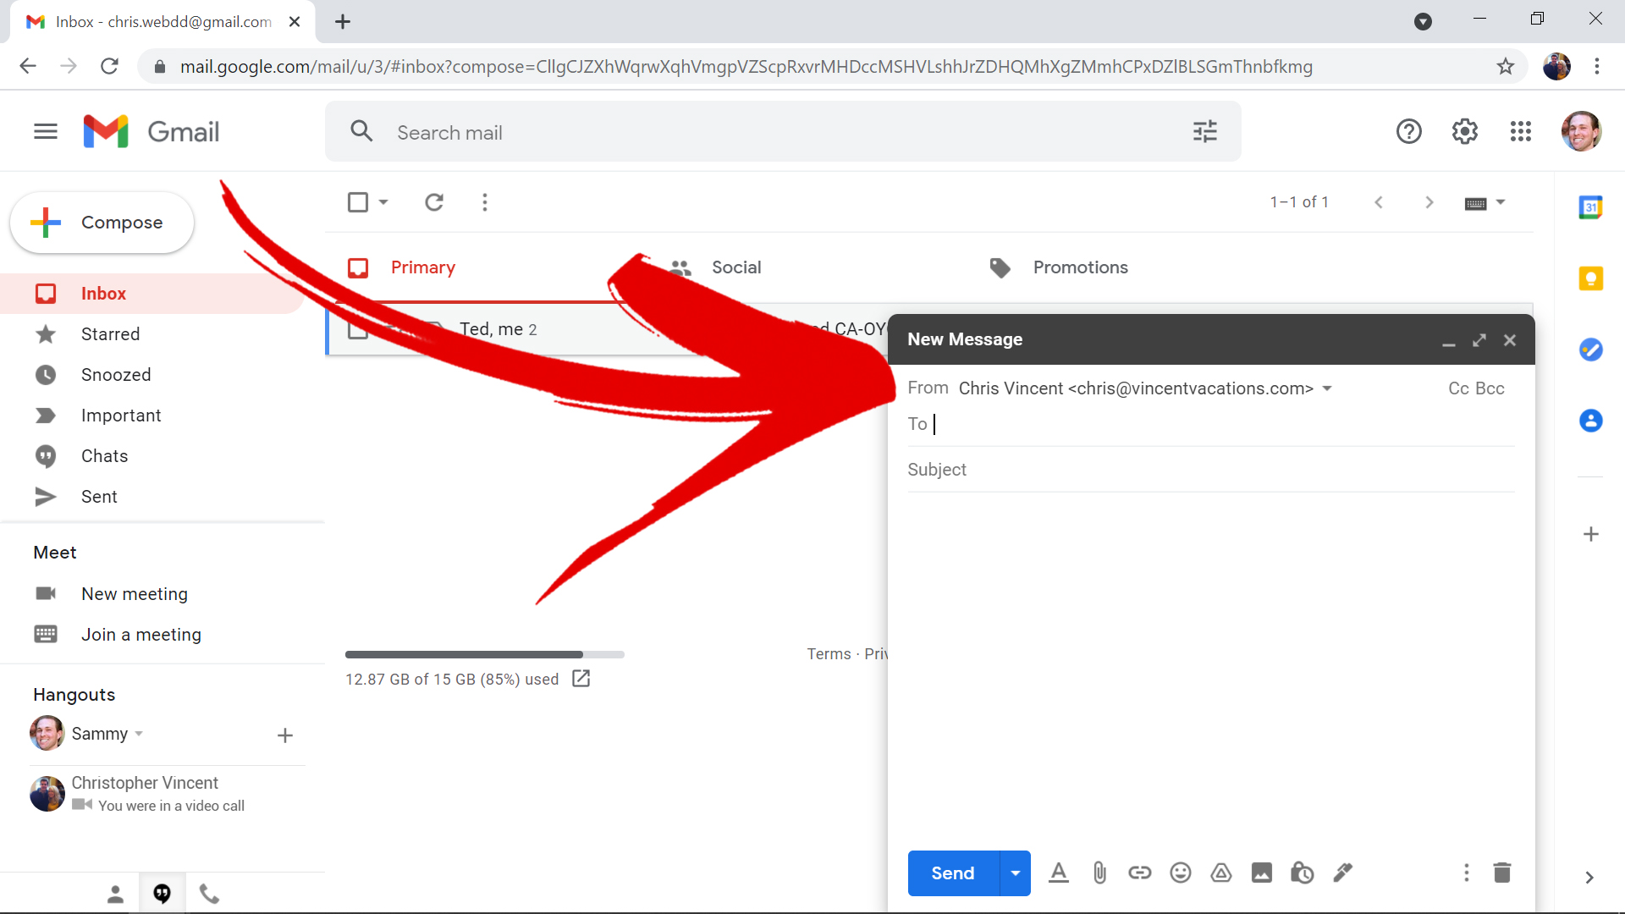Image resolution: width=1625 pixels, height=914 pixels.
Task: Show Hangouts conversations icon
Action: (162, 894)
